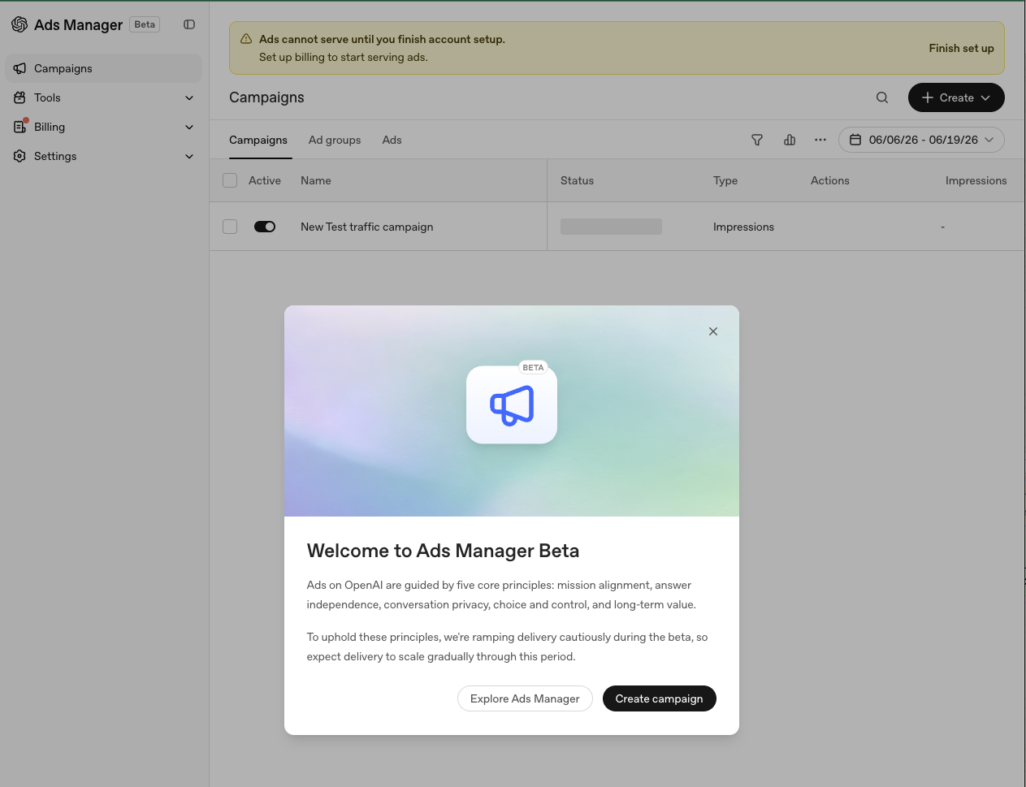Click the Finish set up link
1026x787 pixels.
(x=961, y=48)
